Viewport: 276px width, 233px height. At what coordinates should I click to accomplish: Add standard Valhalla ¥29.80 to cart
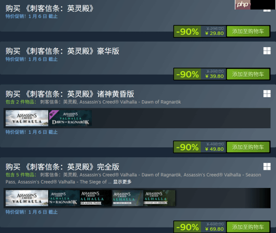pyautogui.click(x=248, y=31)
